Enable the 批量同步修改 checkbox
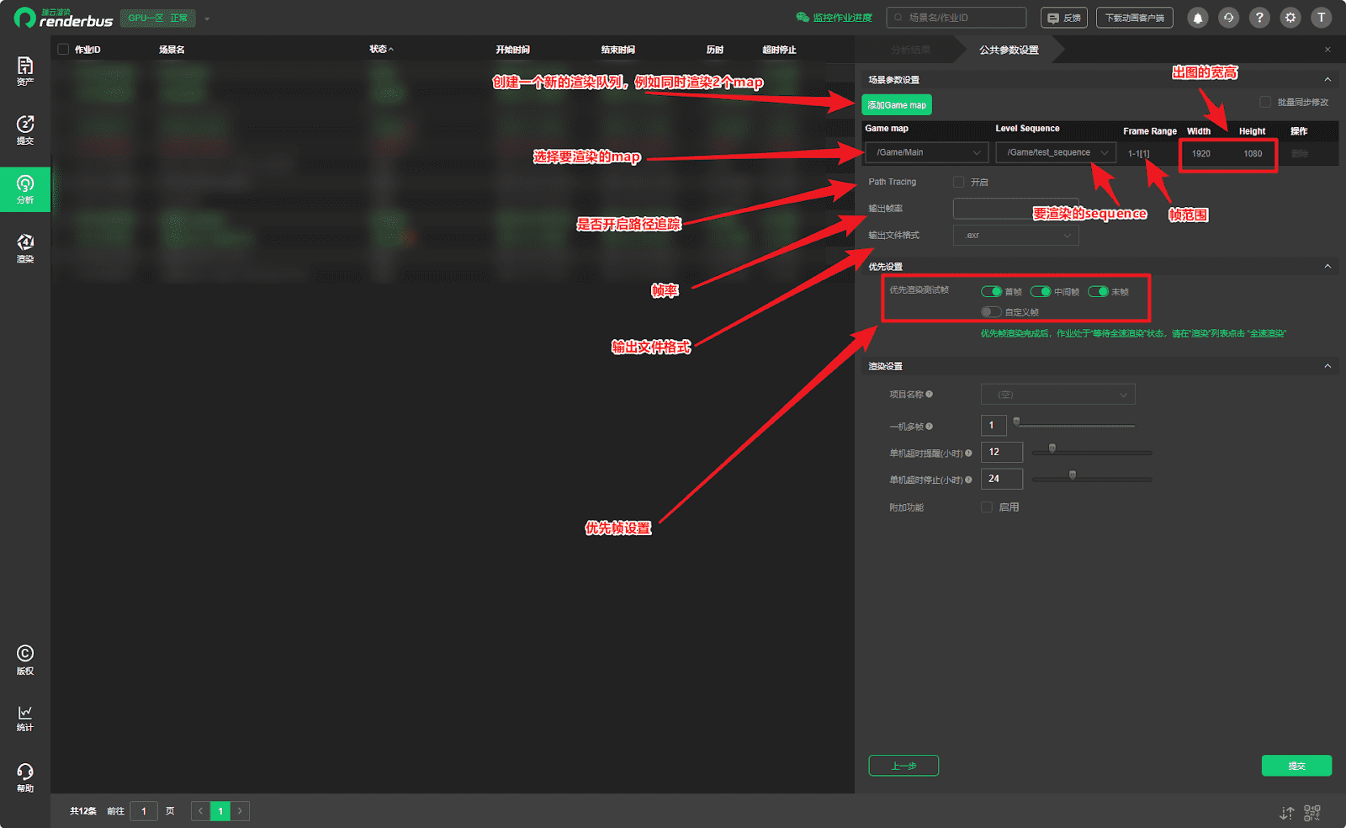This screenshot has height=828, width=1346. tap(1265, 102)
